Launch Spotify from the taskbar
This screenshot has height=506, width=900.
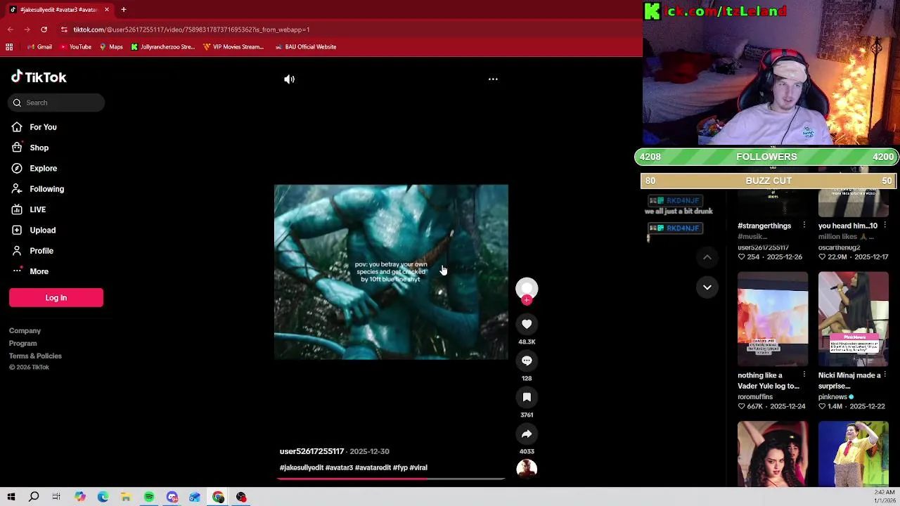pyautogui.click(x=149, y=498)
